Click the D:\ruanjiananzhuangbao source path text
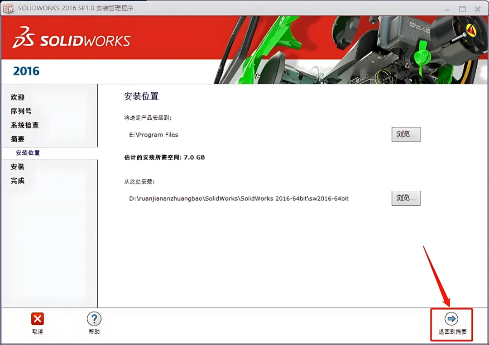The image size is (489, 345). pyautogui.click(x=239, y=198)
